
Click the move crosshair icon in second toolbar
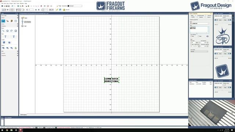8,10
